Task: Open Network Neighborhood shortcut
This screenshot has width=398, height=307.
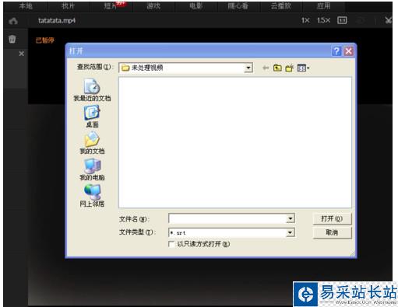Action: point(92,196)
